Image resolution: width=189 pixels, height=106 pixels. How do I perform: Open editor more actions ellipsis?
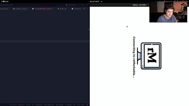[87, 9]
